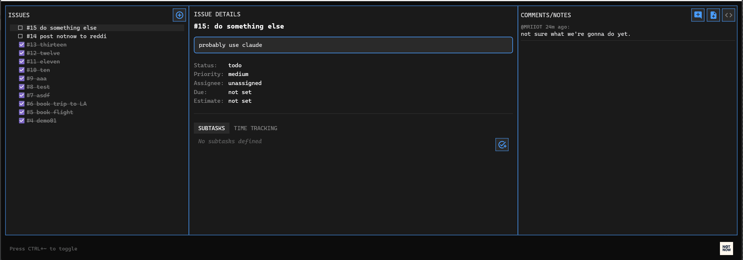The height and width of the screenshot is (260, 743).
Task: Add a subtask with the check-plus icon
Action: pyautogui.click(x=502, y=145)
